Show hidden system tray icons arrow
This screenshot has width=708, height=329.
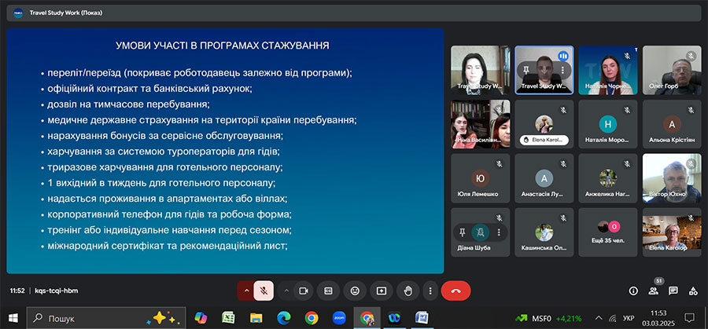[x=599, y=318]
